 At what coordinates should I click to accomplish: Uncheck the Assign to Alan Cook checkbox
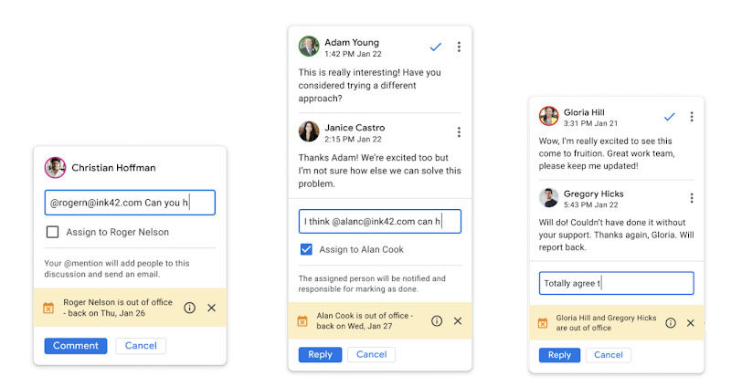(x=307, y=249)
